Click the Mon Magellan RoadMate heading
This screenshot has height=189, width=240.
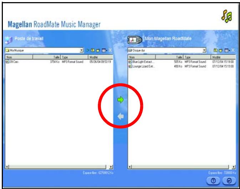(x=168, y=38)
